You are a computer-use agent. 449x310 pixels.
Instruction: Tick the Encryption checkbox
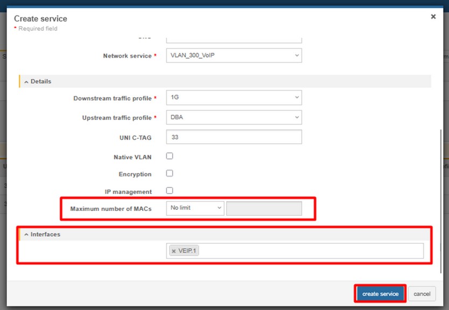click(170, 173)
